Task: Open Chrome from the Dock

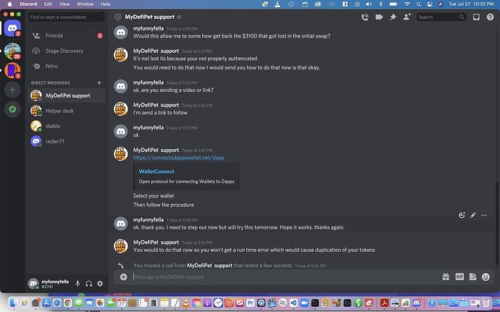Action: pos(67,303)
